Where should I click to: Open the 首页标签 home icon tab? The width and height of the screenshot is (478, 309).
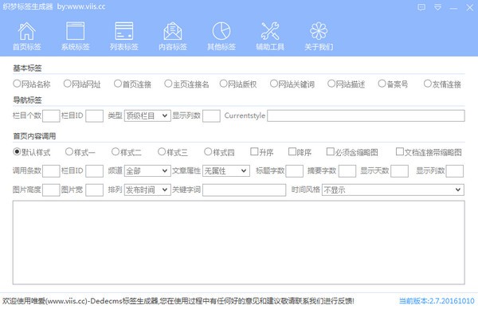pyautogui.click(x=27, y=36)
